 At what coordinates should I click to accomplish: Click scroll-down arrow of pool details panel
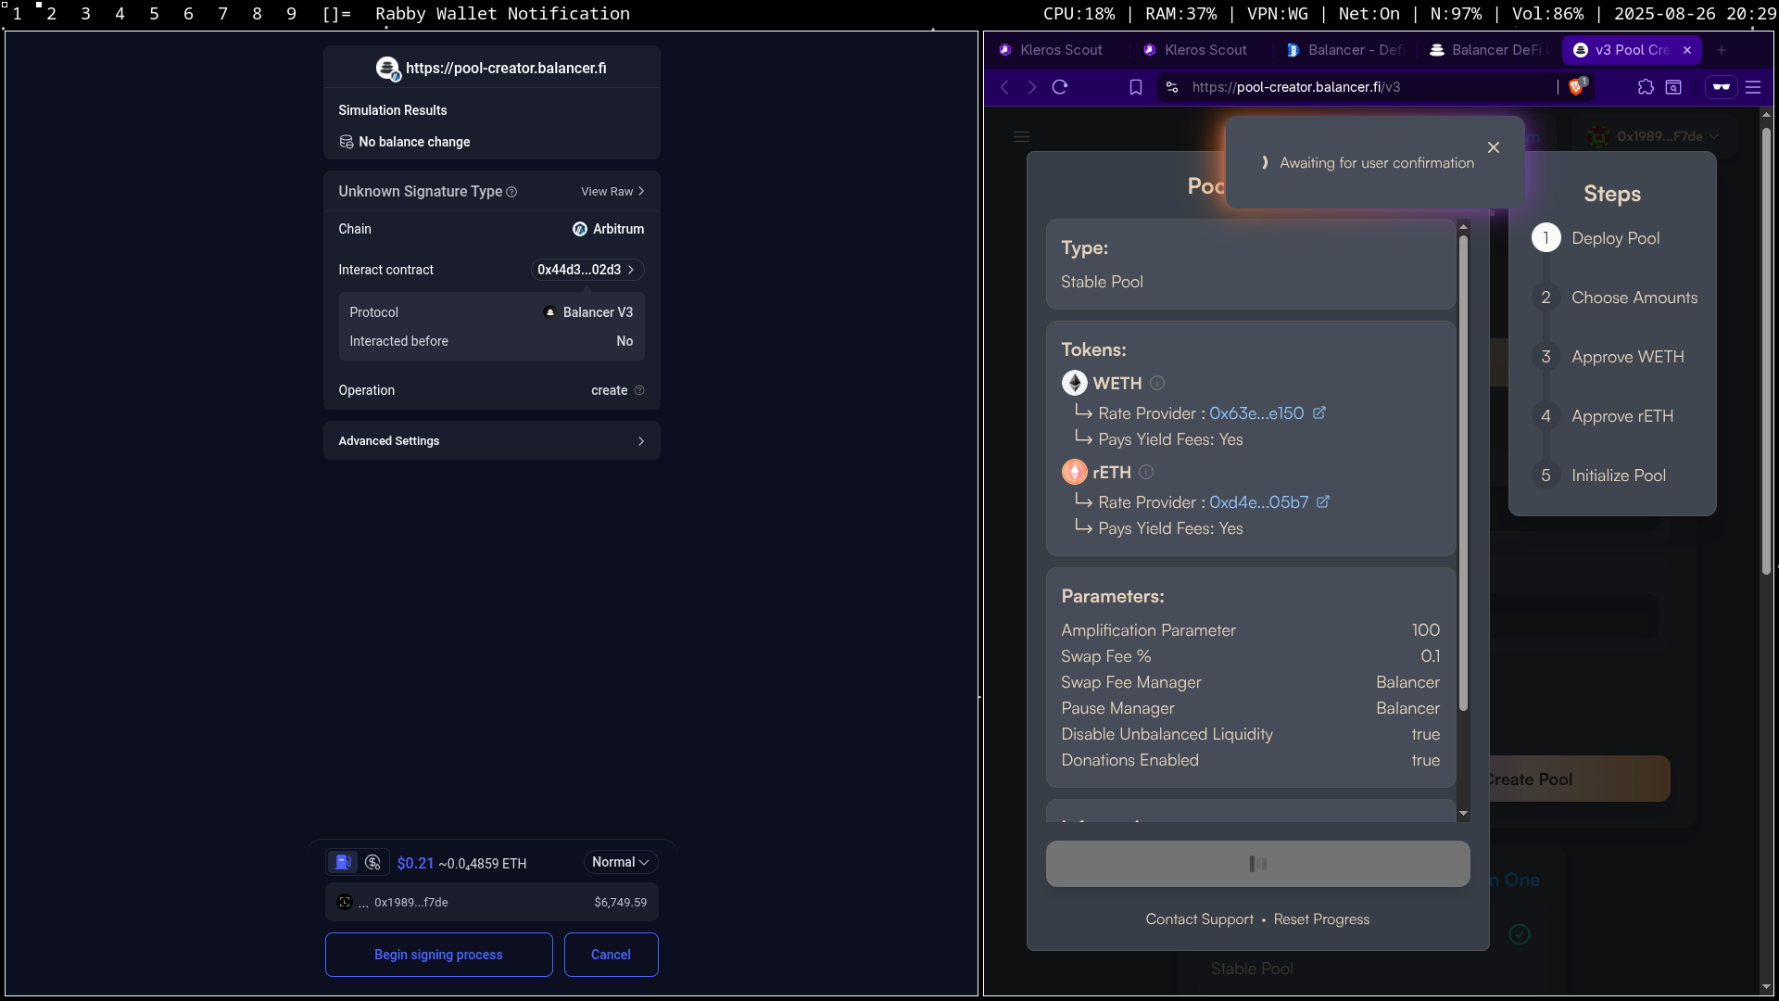1464,814
